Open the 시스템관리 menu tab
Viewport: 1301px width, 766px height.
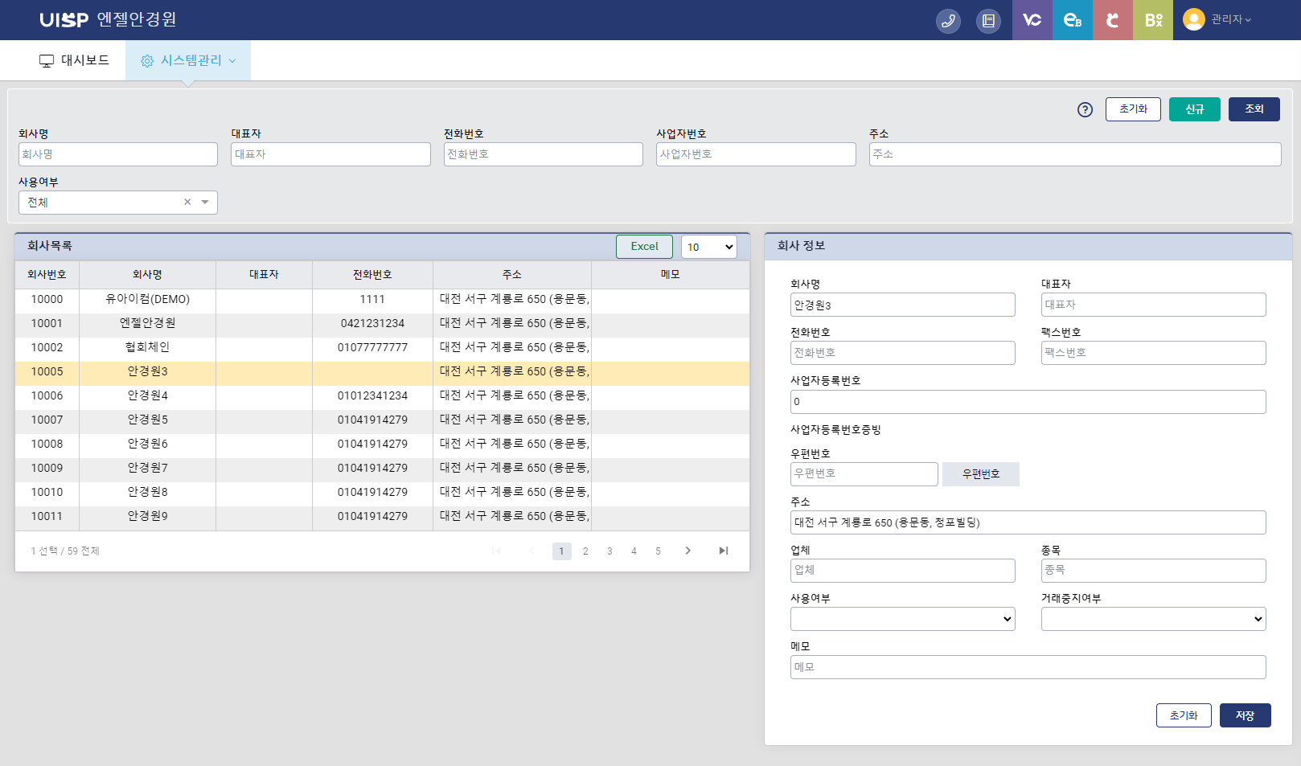click(x=188, y=60)
